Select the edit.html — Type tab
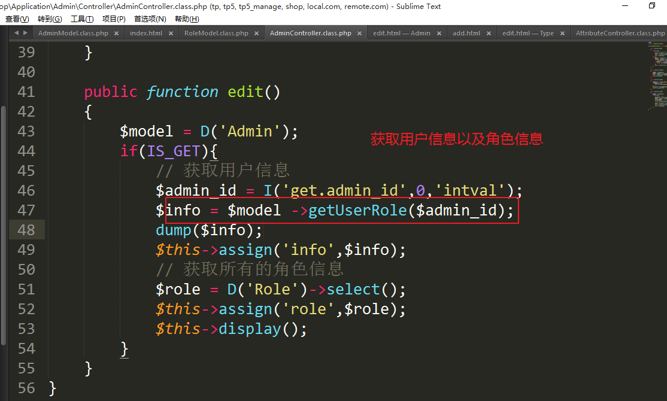The image size is (667, 401). [527, 34]
